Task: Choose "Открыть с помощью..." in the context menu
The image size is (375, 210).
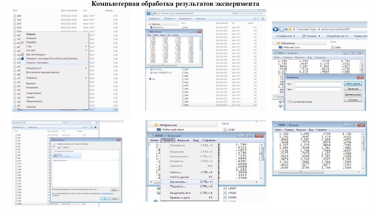Action: (38, 63)
